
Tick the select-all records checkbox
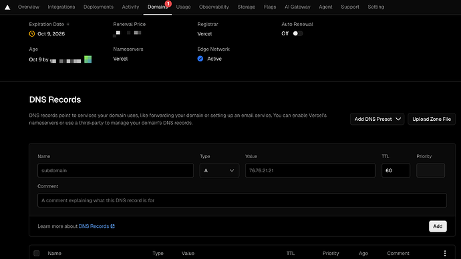tap(37, 253)
